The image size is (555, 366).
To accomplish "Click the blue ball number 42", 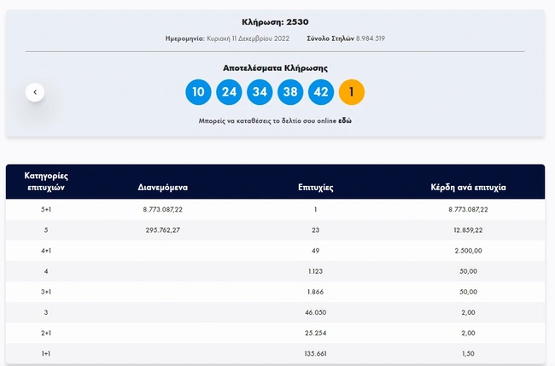I will pos(321,91).
